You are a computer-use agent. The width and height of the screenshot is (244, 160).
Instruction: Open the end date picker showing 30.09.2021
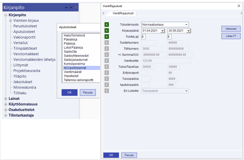[x=188, y=31]
